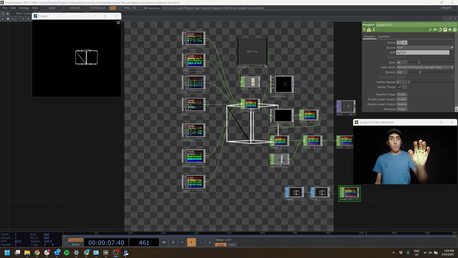Click the operator info 'i' icon
Screen dimensions: 458x258
(x=374, y=29)
